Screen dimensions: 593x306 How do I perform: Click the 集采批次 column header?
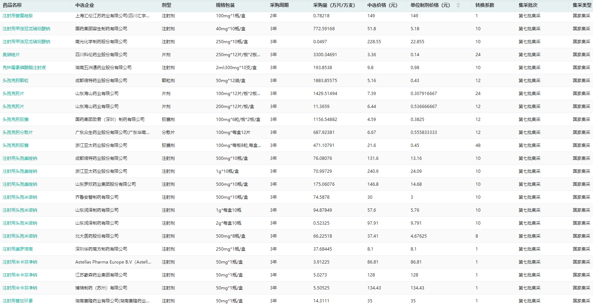[528, 5]
